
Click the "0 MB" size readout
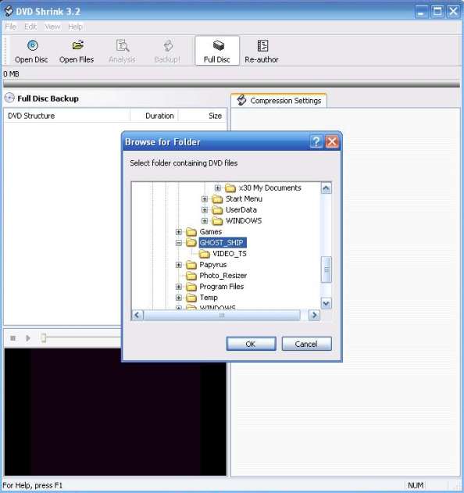[x=11, y=74]
